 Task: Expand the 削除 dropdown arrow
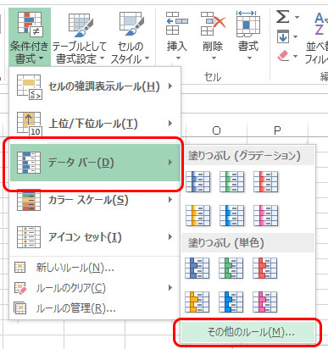[214, 58]
